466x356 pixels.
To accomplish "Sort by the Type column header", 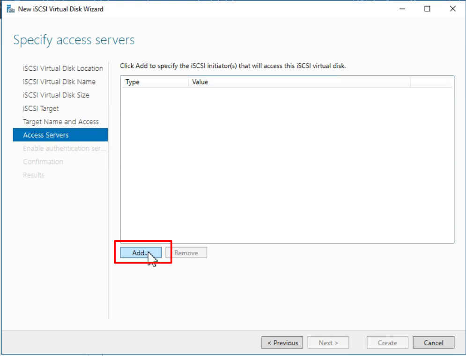I will pyautogui.click(x=155, y=82).
